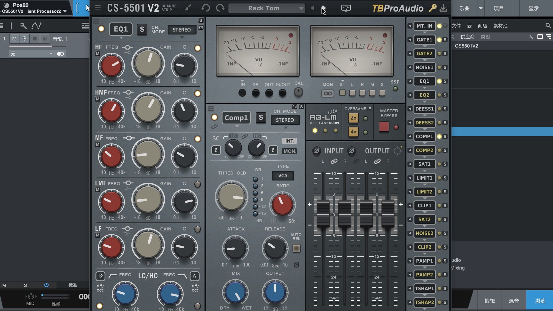
Task: Click the output target crosshair icon
Action: click(397, 151)
